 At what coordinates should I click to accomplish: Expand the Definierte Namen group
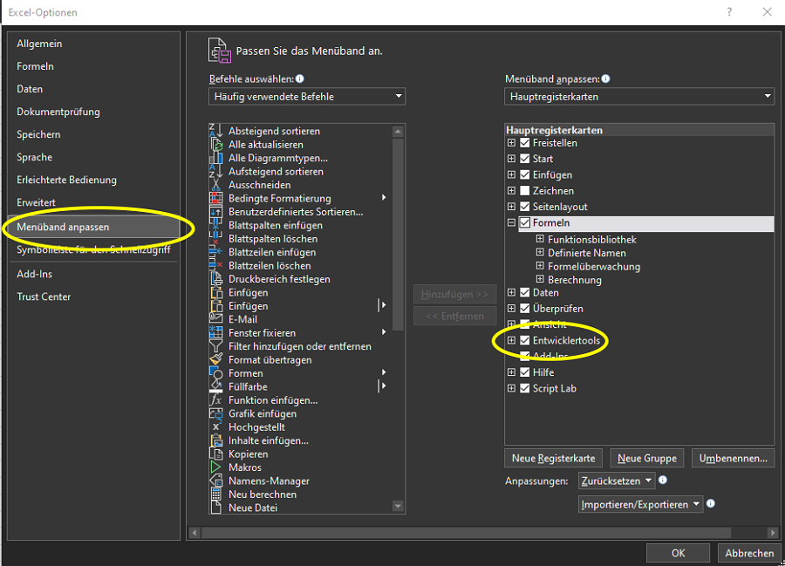pos(540,252)
